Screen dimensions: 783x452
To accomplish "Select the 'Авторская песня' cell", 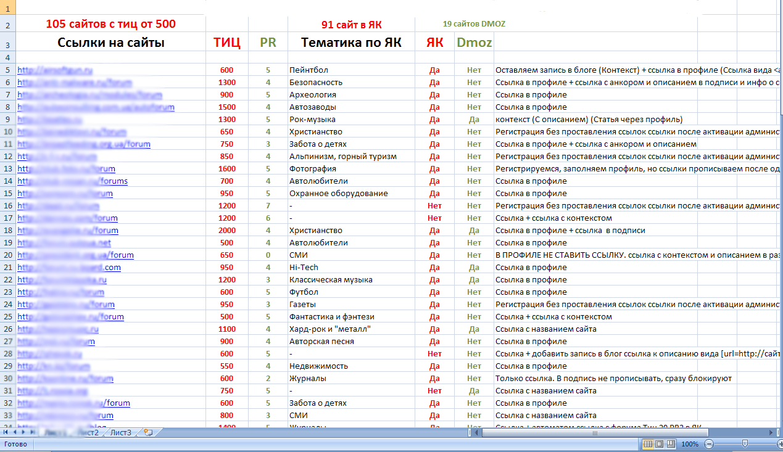I will (351, 341).
